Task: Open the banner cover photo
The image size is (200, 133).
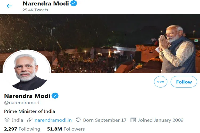Action: click(x=107, y=40)
